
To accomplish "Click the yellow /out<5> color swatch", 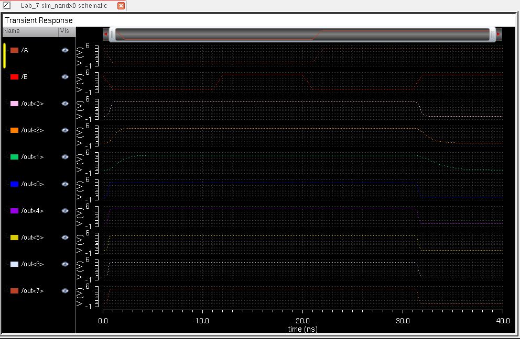I will (x=14, y=238).
